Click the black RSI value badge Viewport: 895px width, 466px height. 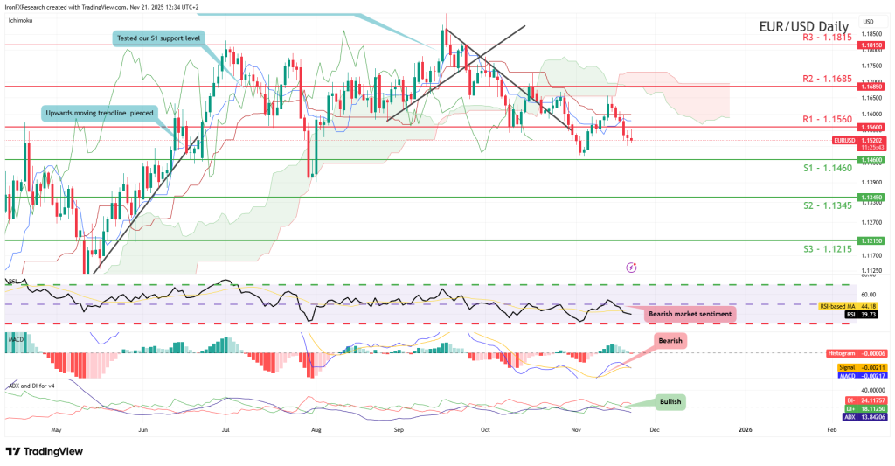(x=868, y=314)
